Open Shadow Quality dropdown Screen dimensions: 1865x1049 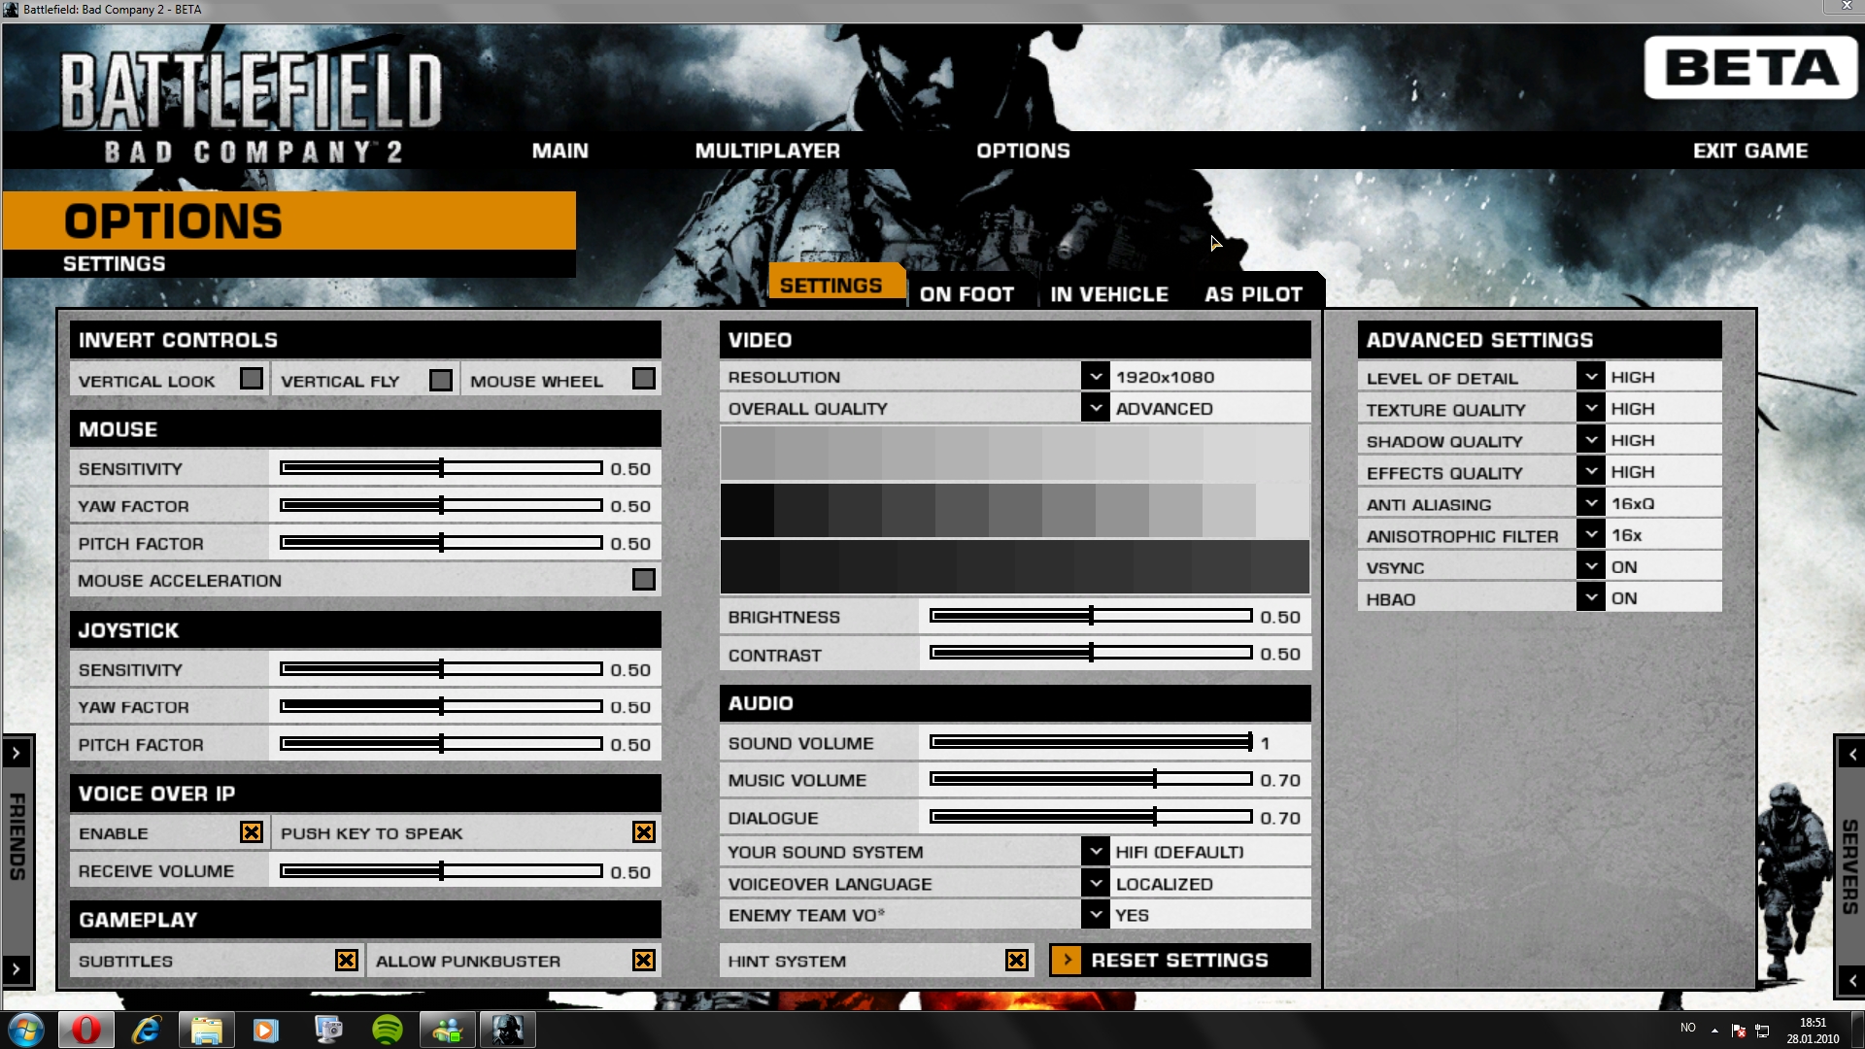(x=1590, y=440)
